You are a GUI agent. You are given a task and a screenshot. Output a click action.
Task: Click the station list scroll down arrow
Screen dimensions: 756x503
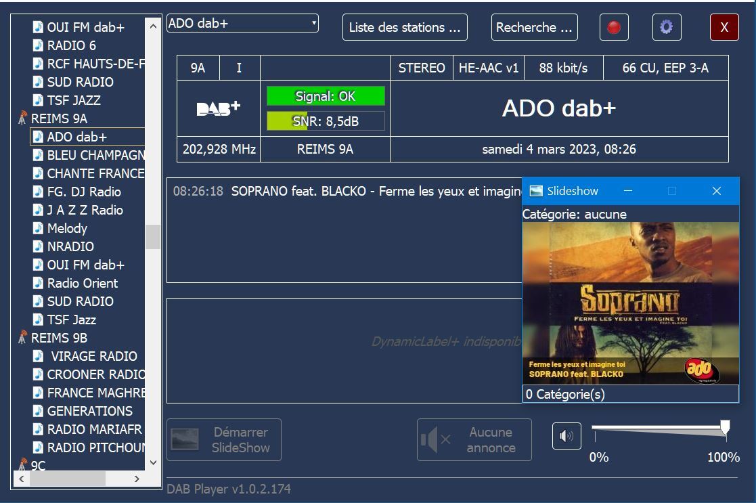pyautogui.click(x=153, y=462)
